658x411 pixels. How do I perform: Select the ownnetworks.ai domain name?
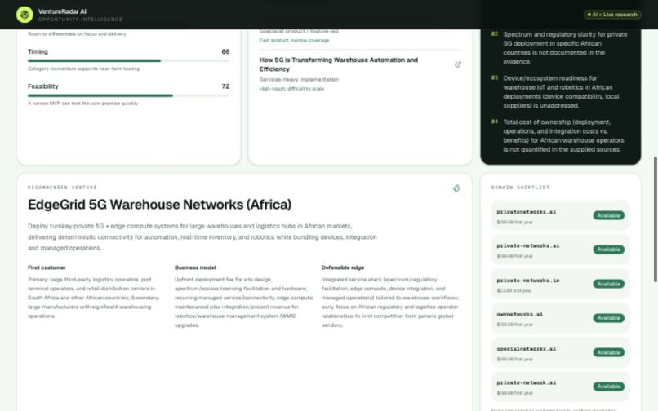pyautogui.click(x=519, y=315)
